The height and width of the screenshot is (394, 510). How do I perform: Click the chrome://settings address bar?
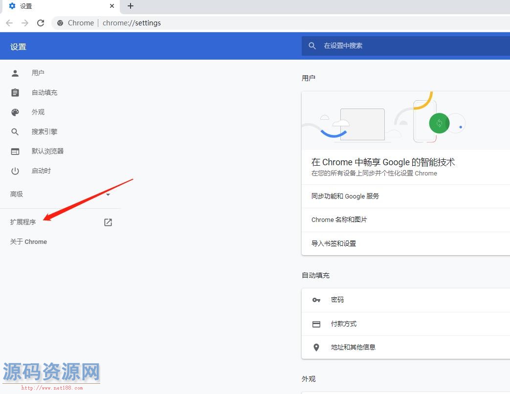tap(281, 23)
